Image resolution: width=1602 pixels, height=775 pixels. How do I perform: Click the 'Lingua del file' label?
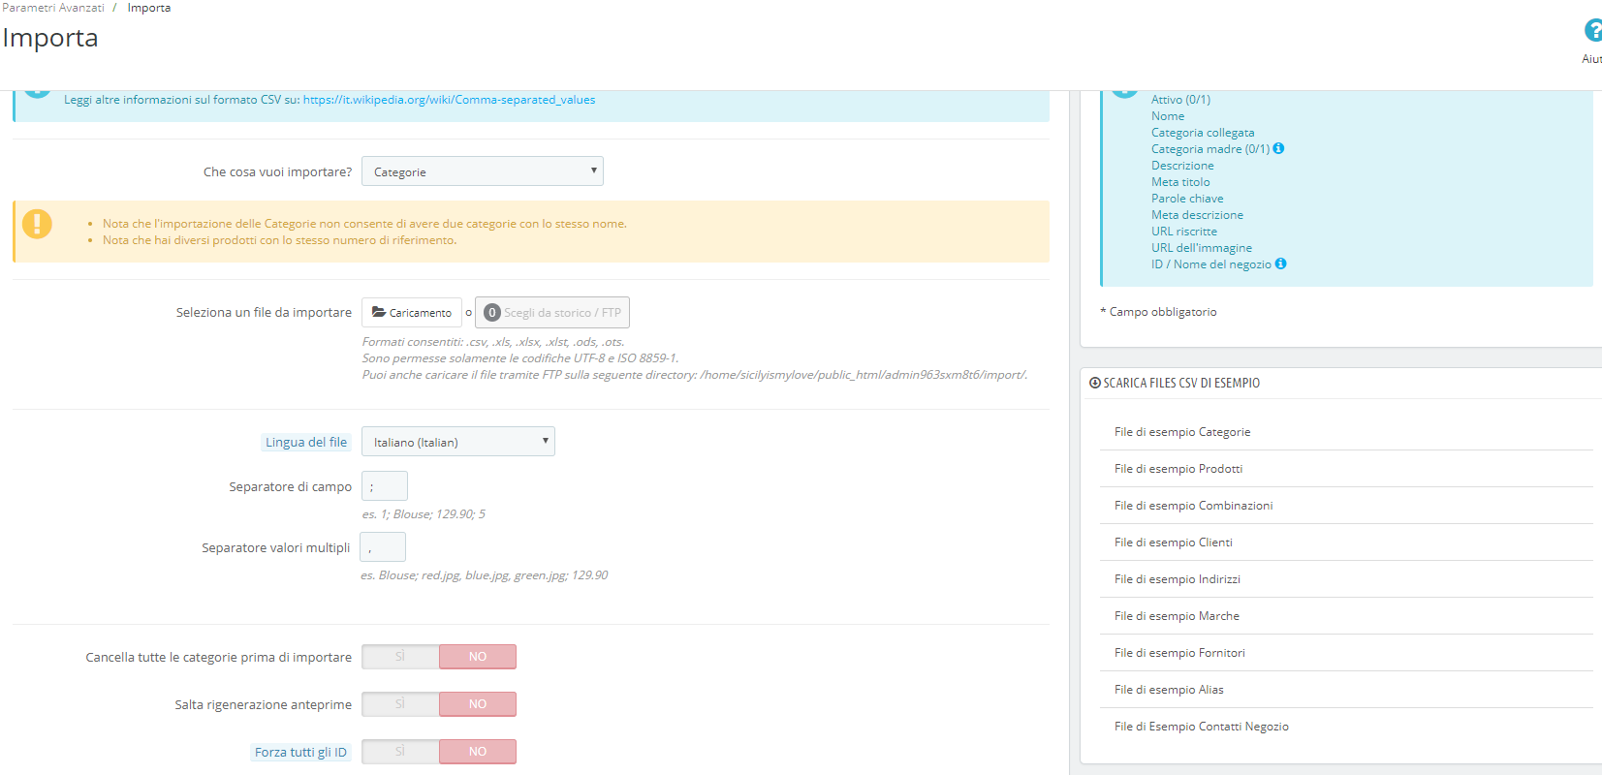coord(306,443)
